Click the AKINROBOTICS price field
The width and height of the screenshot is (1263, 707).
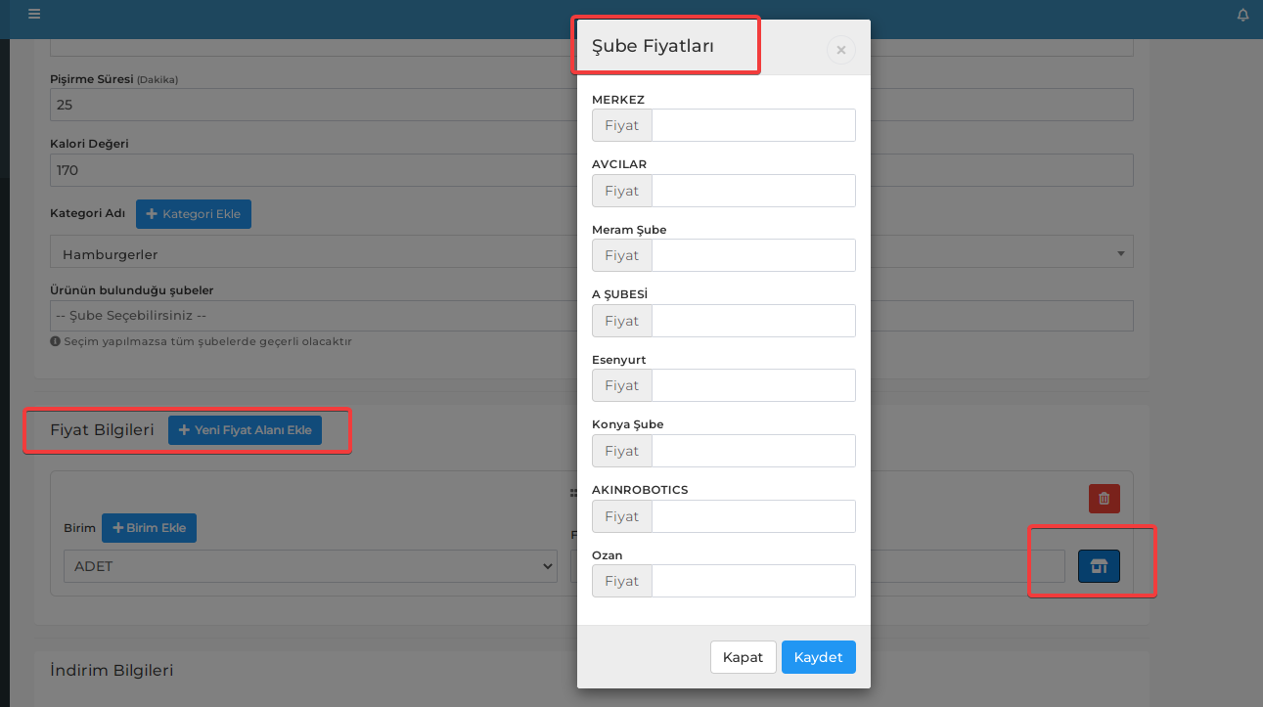(x=753, y=516)
